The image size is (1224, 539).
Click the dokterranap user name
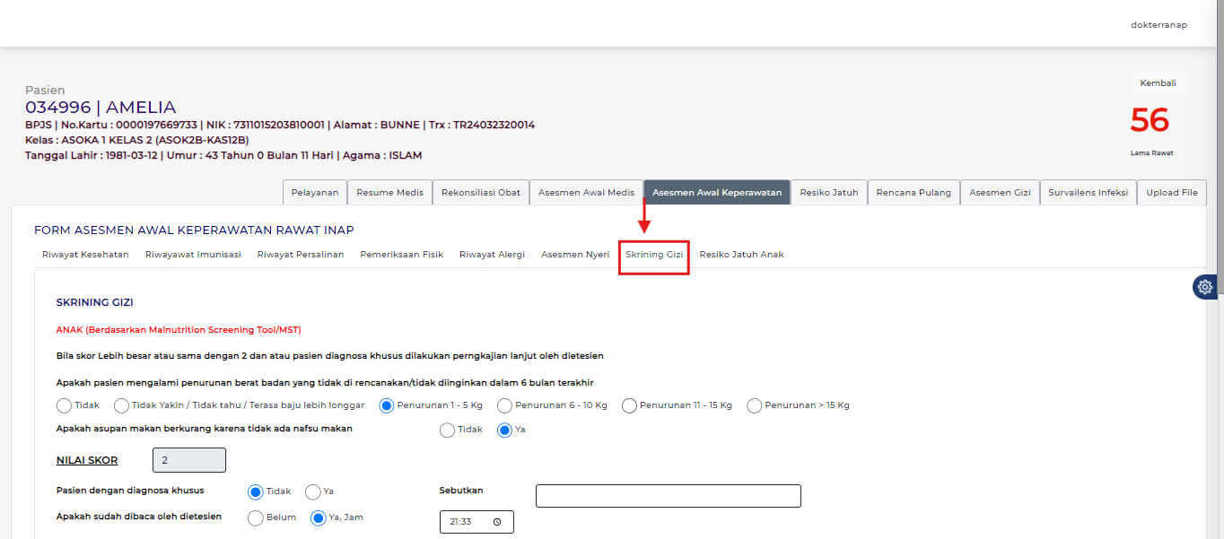(x=1158, y=25)
